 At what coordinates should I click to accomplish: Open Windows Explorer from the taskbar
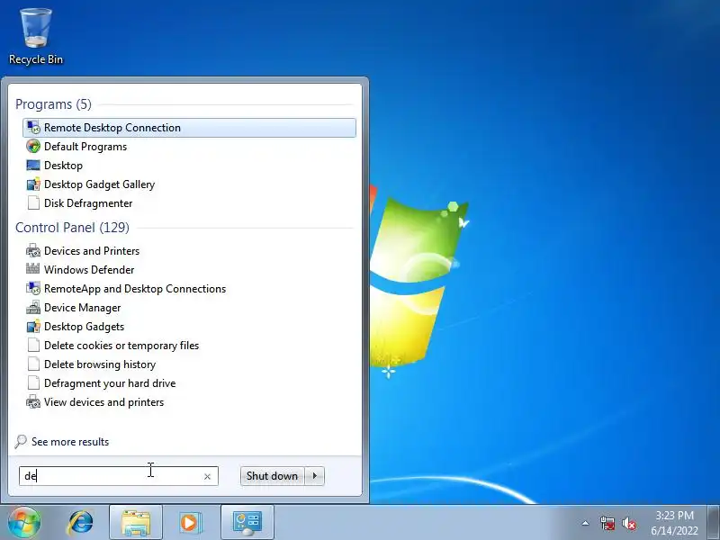136,523
